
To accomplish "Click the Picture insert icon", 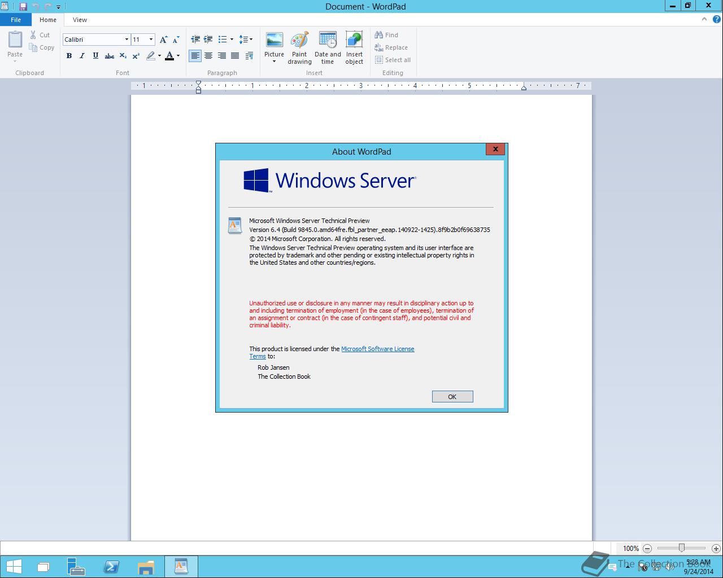I will coord(275,41).
